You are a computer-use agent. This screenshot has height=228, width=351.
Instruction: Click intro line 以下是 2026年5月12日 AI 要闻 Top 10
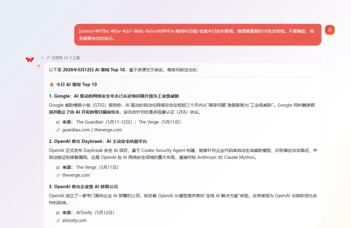[123, 70]
